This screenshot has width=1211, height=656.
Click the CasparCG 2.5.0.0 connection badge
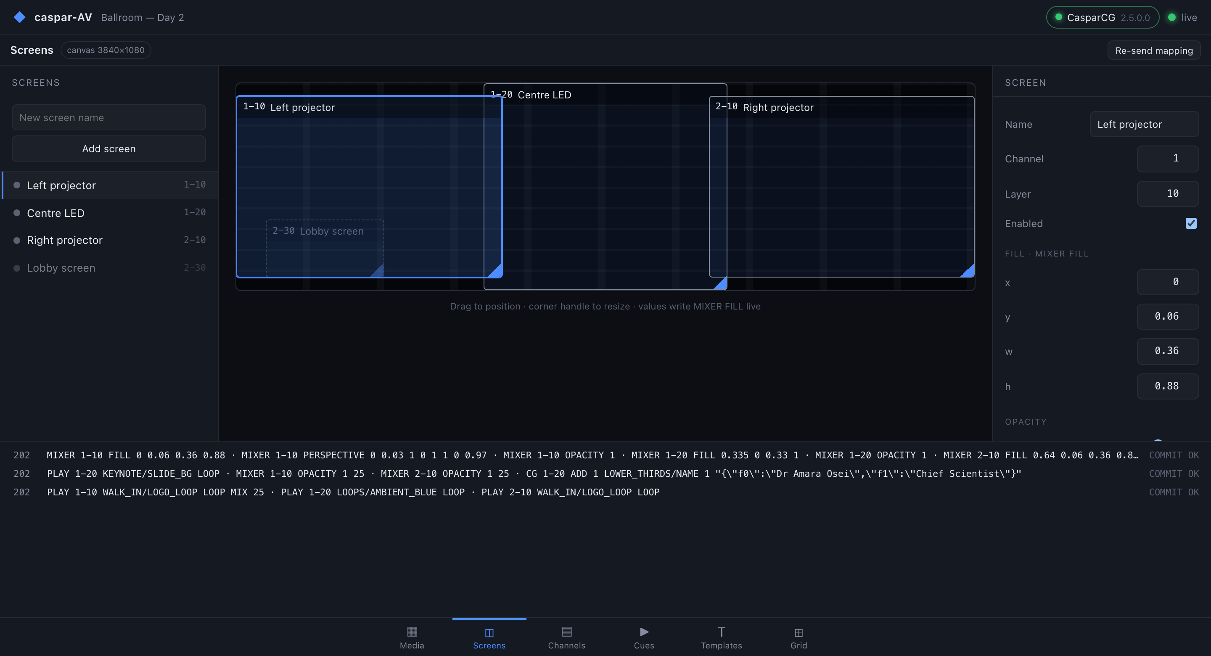1103,17
